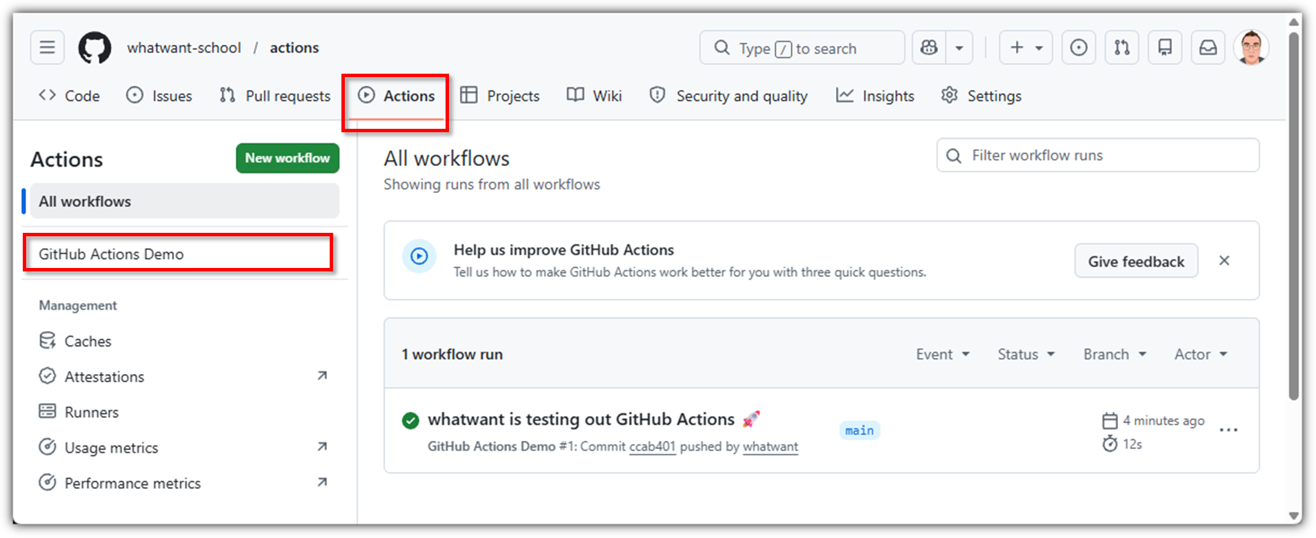Click external link arrow beside Usage metrics
1316x538 pixels.
322,446
